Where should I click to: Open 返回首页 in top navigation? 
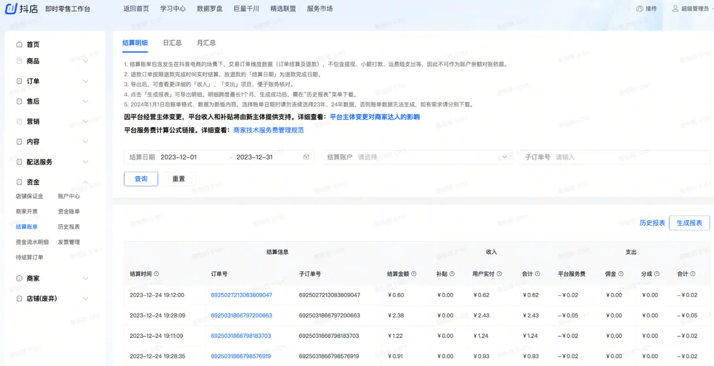point(136,9)
